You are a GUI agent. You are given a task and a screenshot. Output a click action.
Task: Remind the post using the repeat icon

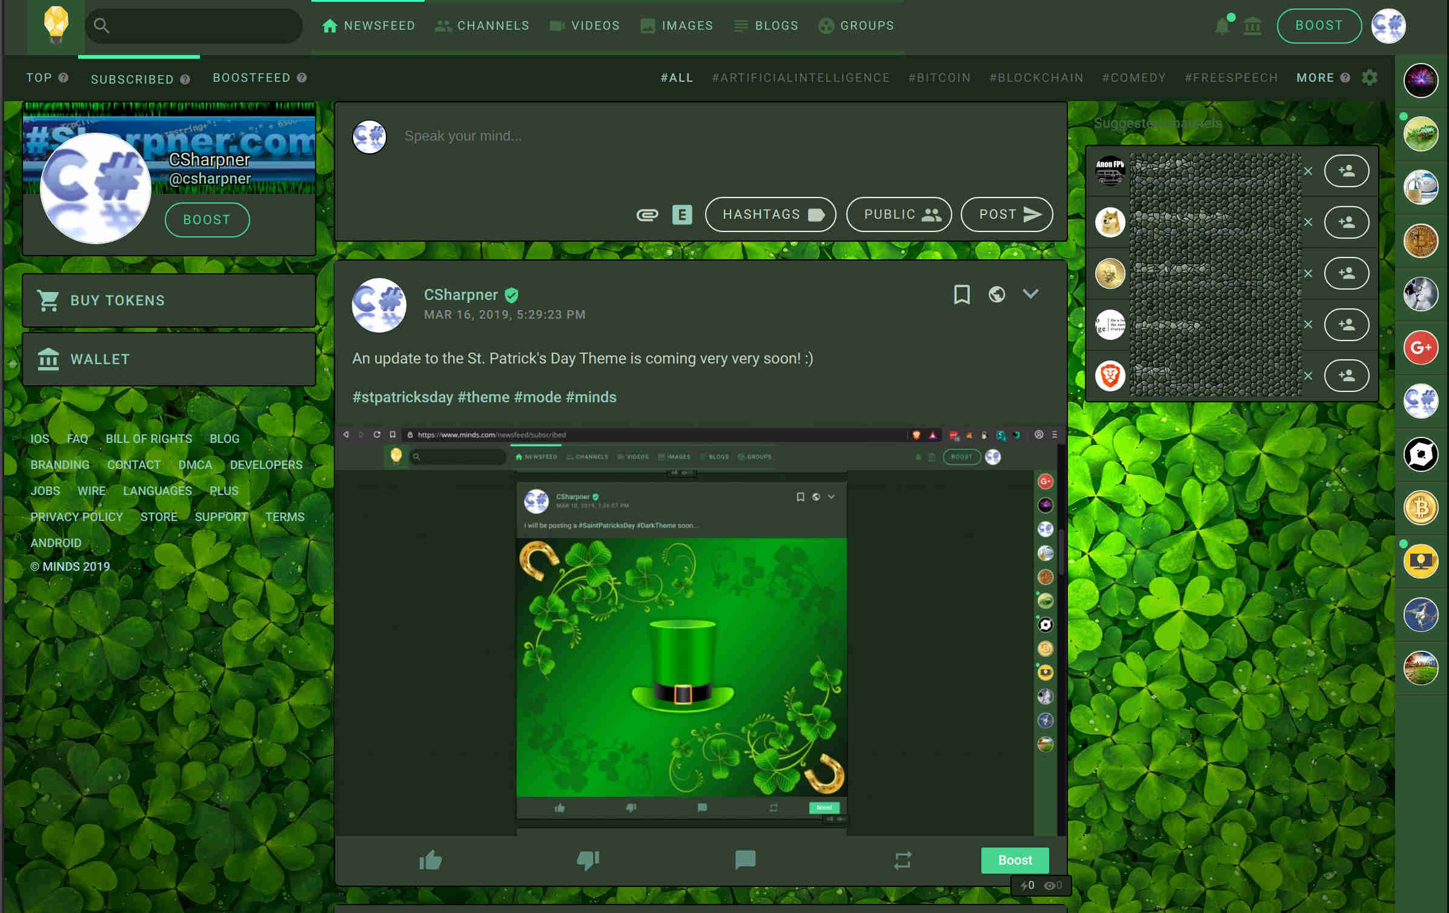[903, 860]
